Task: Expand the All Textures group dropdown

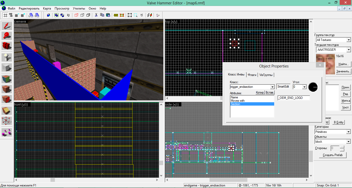Action: coord(348,40)
